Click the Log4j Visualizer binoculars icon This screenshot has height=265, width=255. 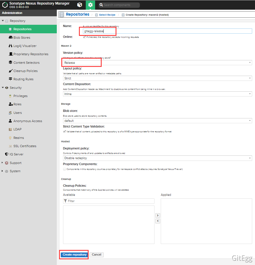11,46
